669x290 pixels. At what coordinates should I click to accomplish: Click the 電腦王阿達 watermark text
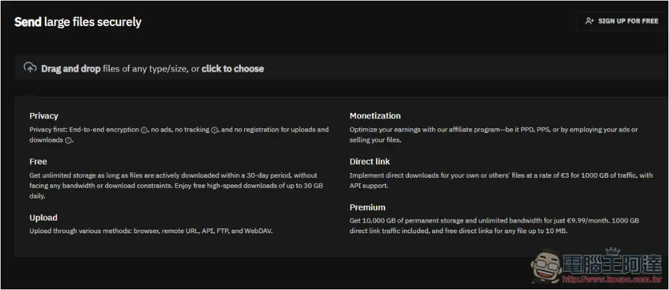click(612, 265)
